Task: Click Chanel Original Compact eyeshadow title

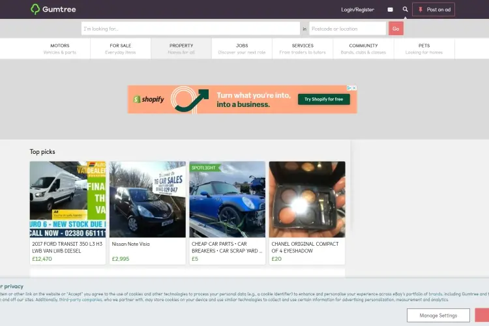Action: click(305, 247)
